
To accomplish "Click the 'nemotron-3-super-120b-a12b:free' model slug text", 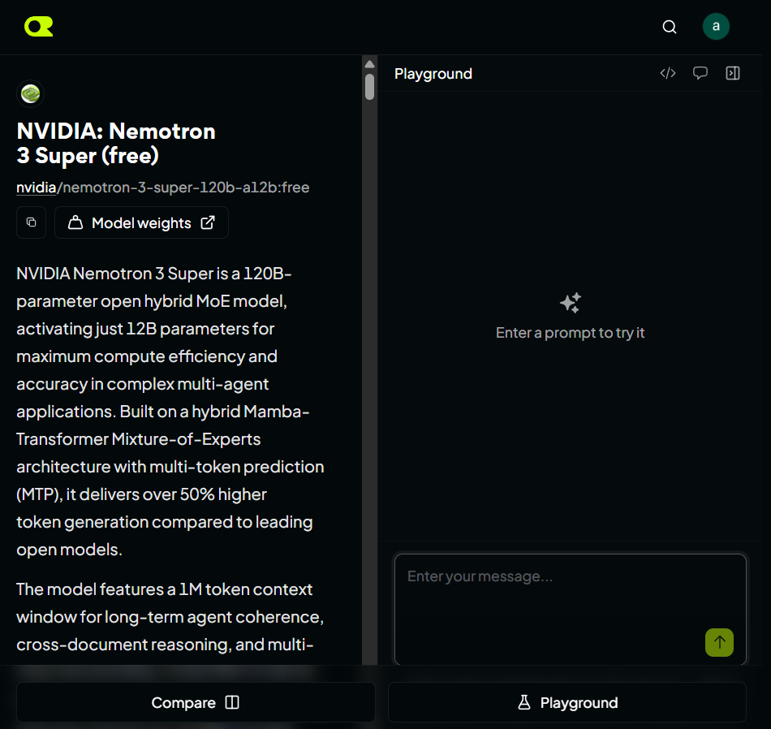I will 187,188.
